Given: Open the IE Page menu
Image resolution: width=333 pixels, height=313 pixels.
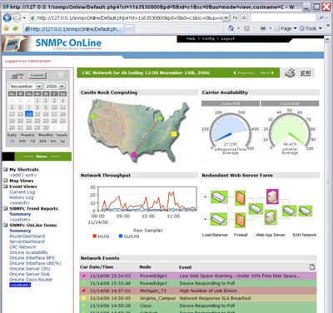Looking at the screenshot, I should coord(286,28).
